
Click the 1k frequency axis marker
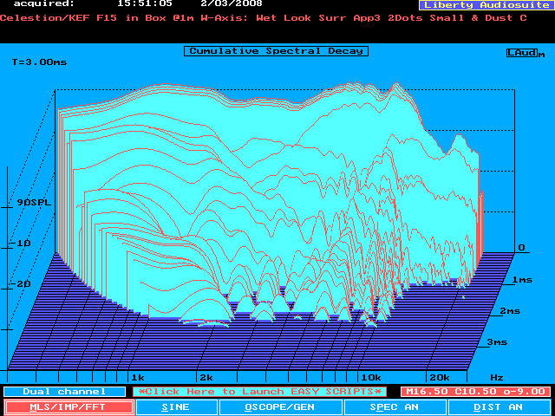pyautogui.click(x=136, y=378)
